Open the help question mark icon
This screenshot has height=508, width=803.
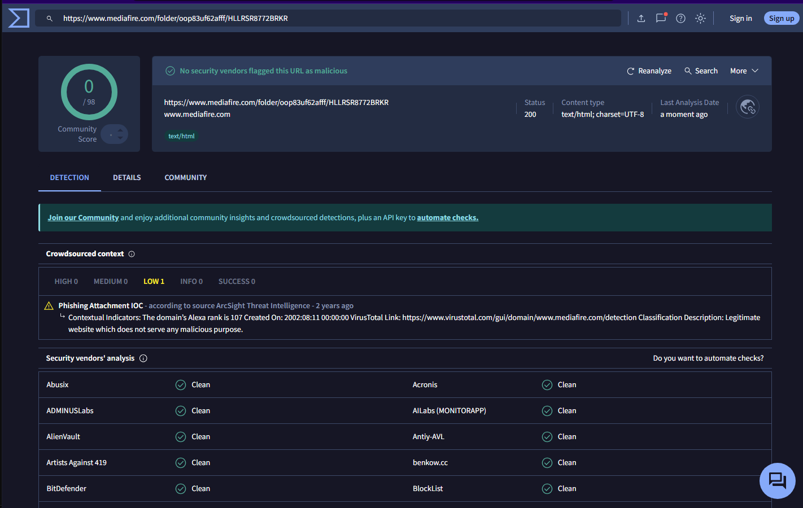click(680, 19)
